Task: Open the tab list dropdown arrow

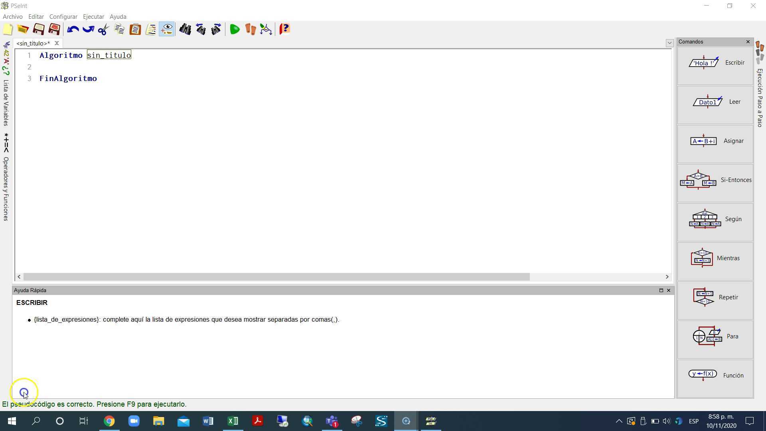Action: pyautogui.click(x=669, y=43)
